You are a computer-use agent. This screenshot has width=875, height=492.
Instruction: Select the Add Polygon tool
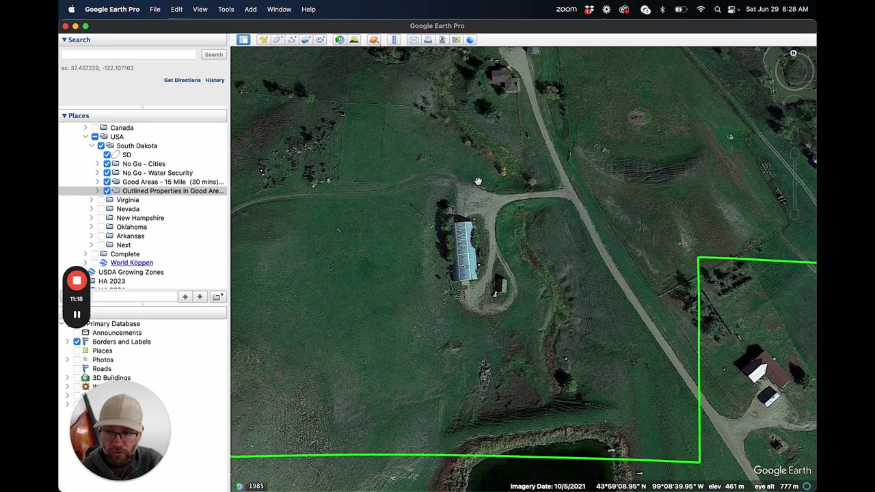[x=278, y=40]
